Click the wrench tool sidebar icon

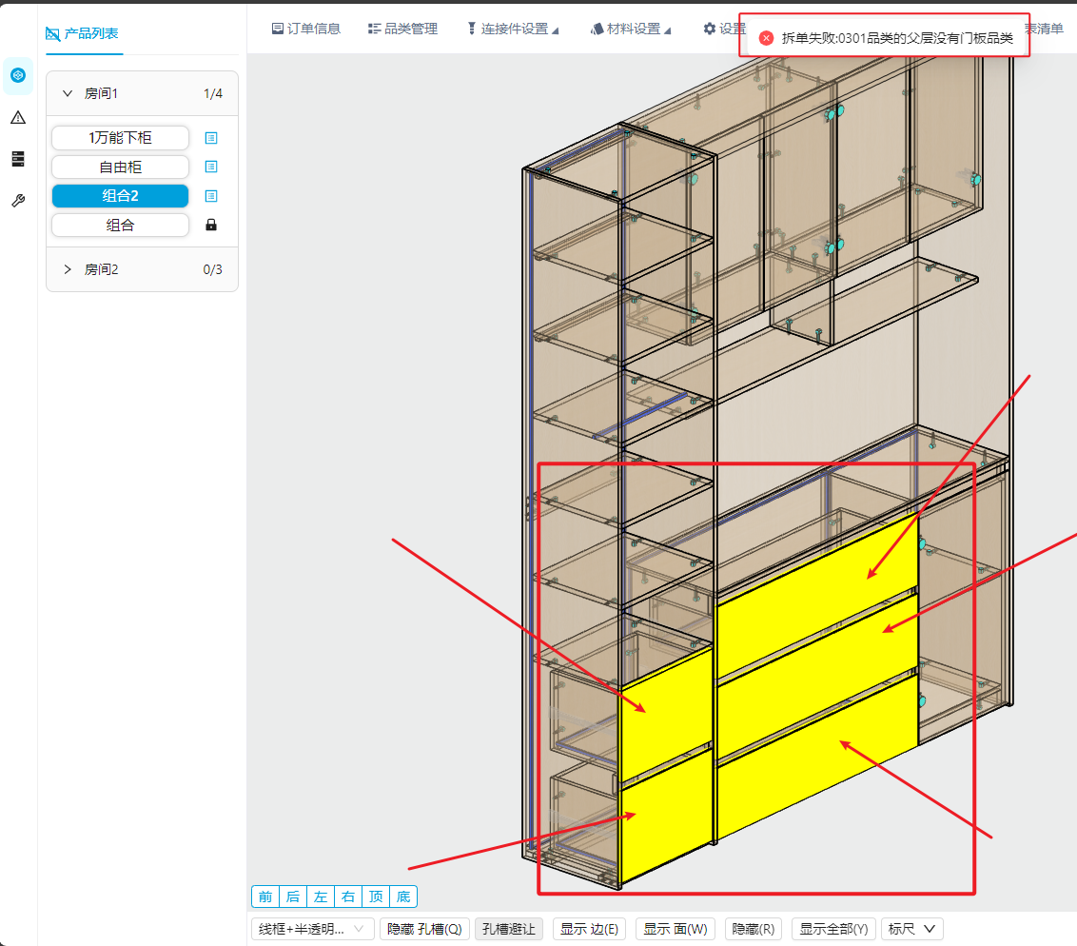click(18, 201)
